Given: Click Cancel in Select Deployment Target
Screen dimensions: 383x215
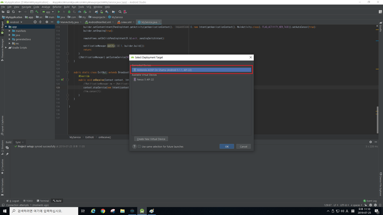Looking at the screenshot, I should [x=243, y=147].
